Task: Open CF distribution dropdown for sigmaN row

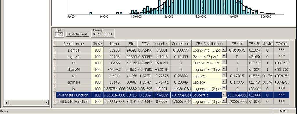Action: [x=224, y=69]
